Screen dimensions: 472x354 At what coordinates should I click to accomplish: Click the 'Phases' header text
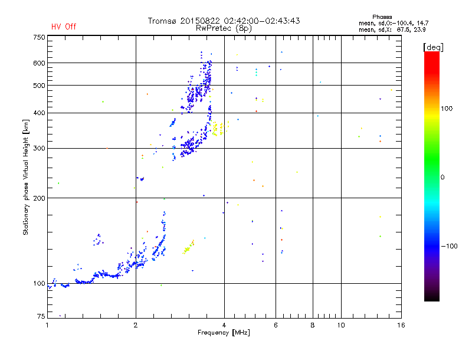tap(382, 17)
